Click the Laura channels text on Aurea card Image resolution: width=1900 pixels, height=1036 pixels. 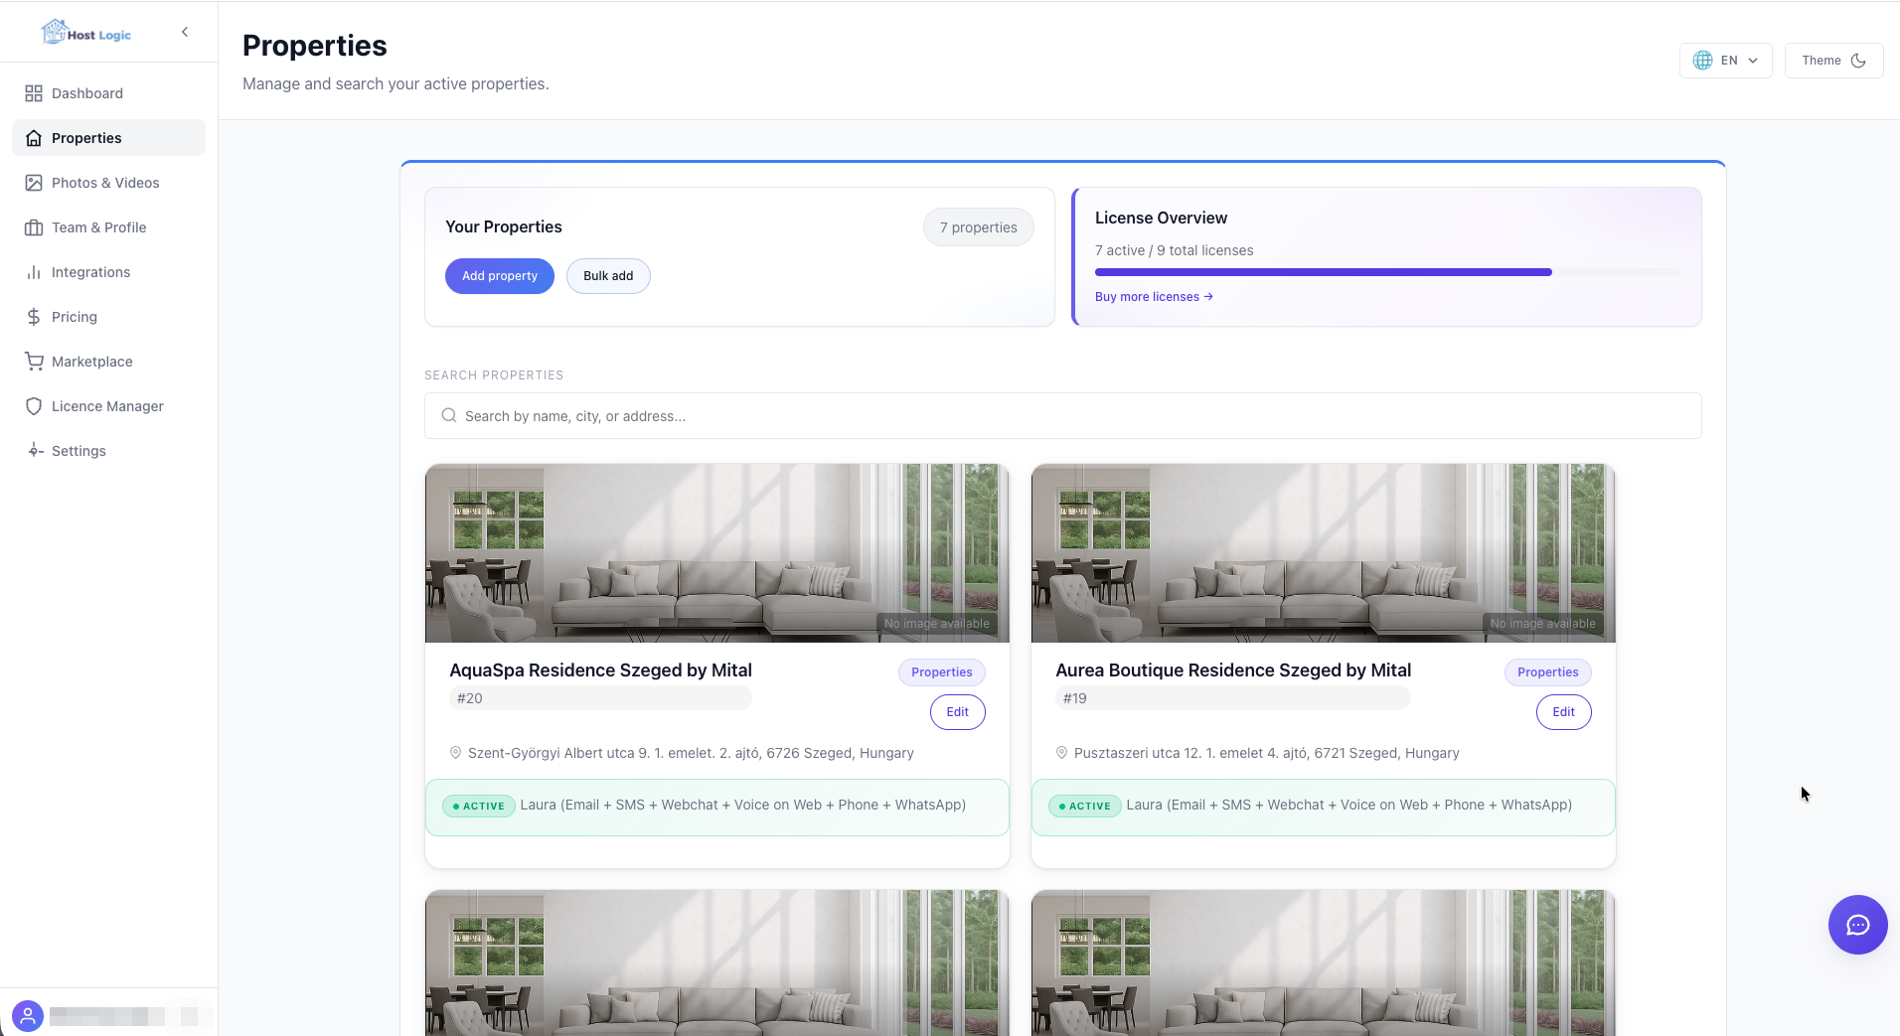[1348, 805]
